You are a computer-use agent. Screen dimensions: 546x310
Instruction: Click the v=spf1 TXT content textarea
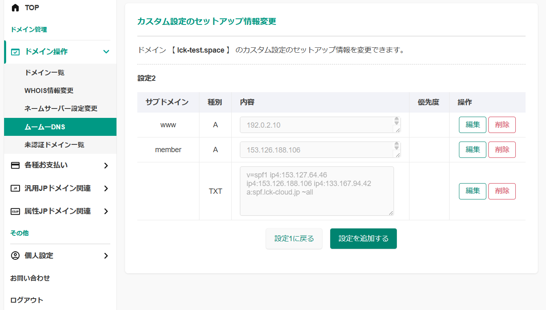click(x=317, y=191)
